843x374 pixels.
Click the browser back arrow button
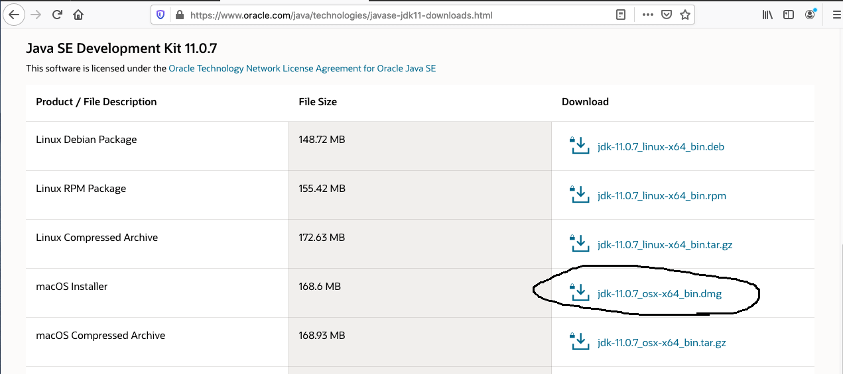pyautogui.click(x=15, y=14)
